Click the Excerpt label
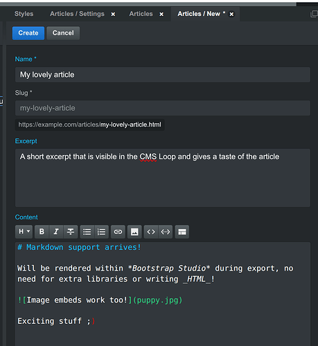Screen dimensions: 318x346 (26, 141)
